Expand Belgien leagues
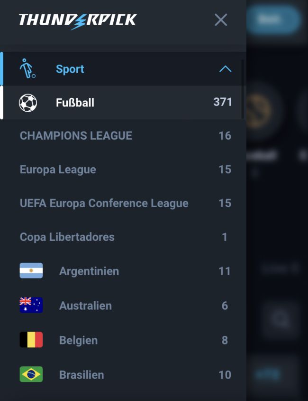This screenshot has width=308, height=401. [x=78, y=340]
